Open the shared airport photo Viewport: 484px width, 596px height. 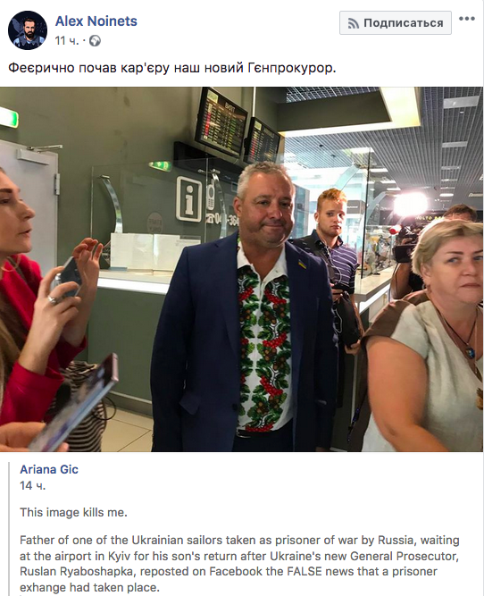coord(242,269)
